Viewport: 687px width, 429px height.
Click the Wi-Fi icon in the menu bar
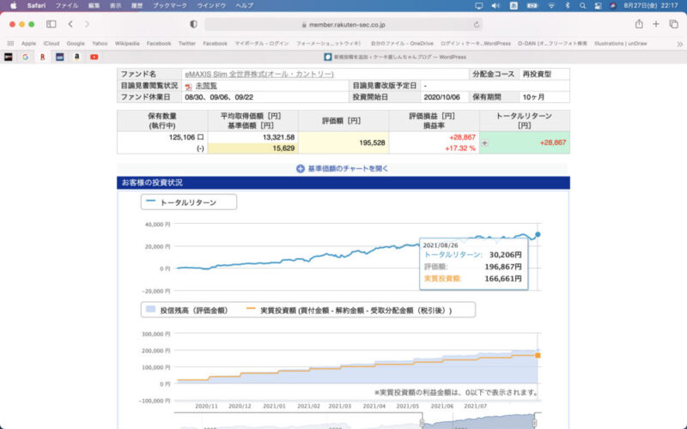[551, 6]
